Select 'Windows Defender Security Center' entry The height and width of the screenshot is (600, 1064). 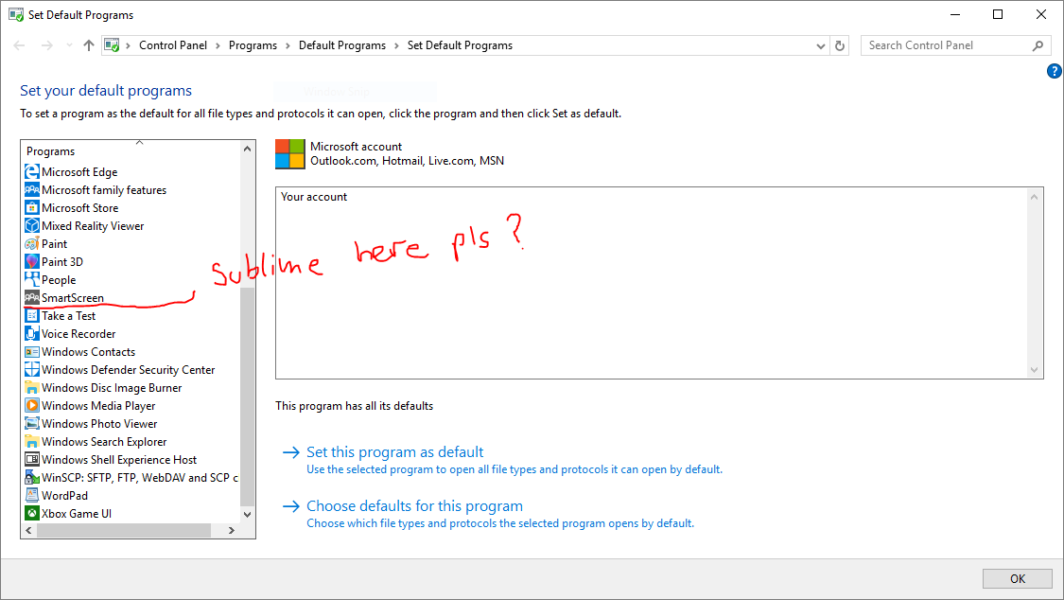(129, 370)
